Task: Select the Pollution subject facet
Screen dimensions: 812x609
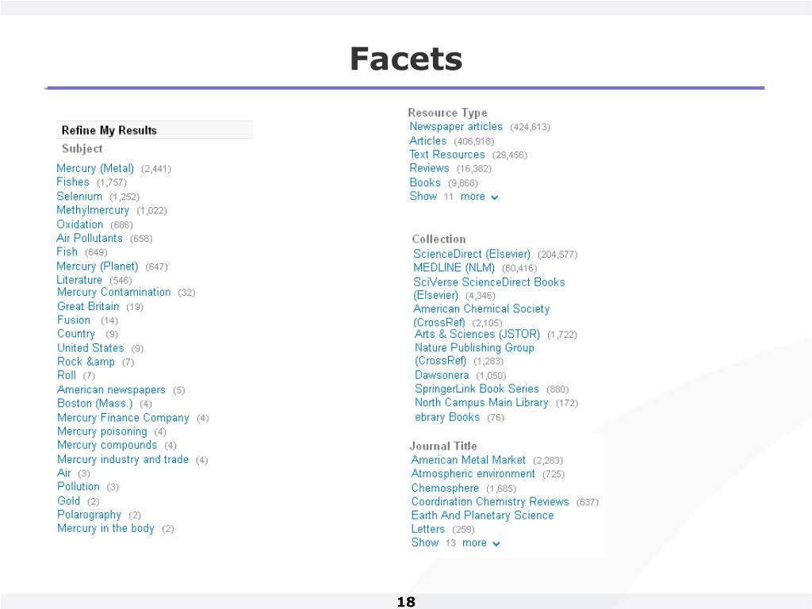Action: point(79,486)
